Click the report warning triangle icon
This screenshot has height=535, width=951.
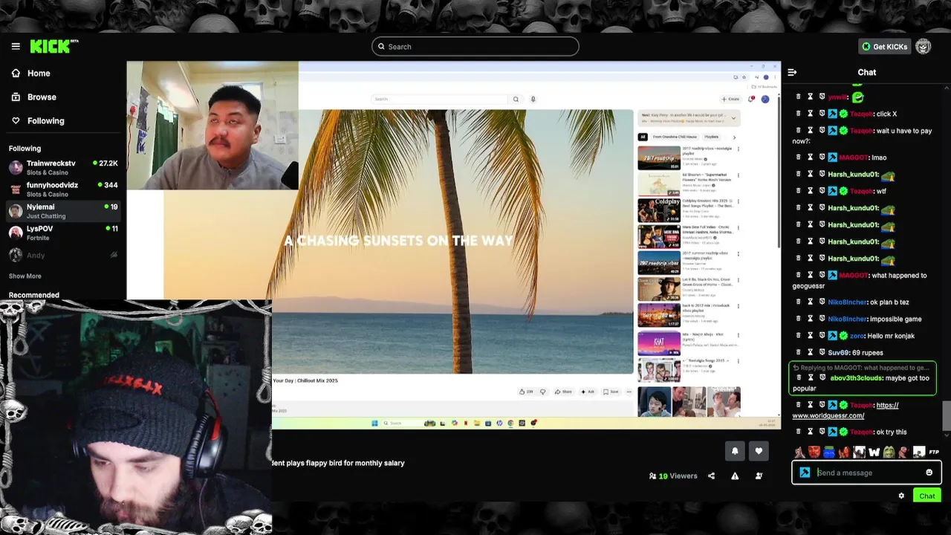coord(735,476)
